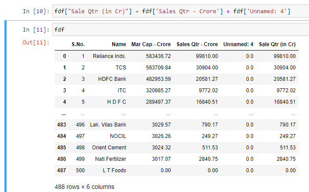Click the Natl.Fertilizer row name
The width and height of the screenshot is (309, 192).
[109, 159]
